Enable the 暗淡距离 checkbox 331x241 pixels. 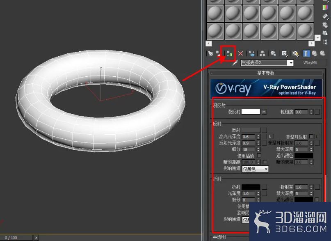point(265,162)
